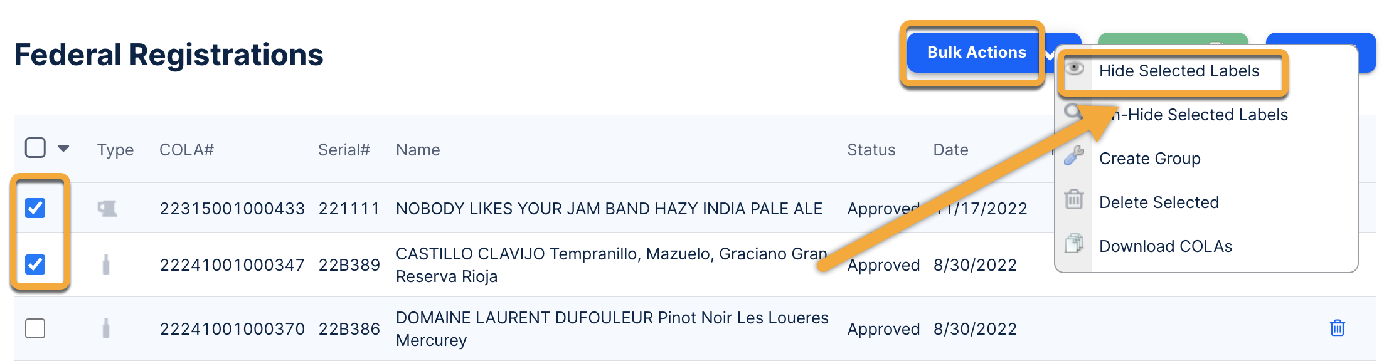
Task: Click the eye icon beside Hide Selected Labels
Action: pos(1075,68)
